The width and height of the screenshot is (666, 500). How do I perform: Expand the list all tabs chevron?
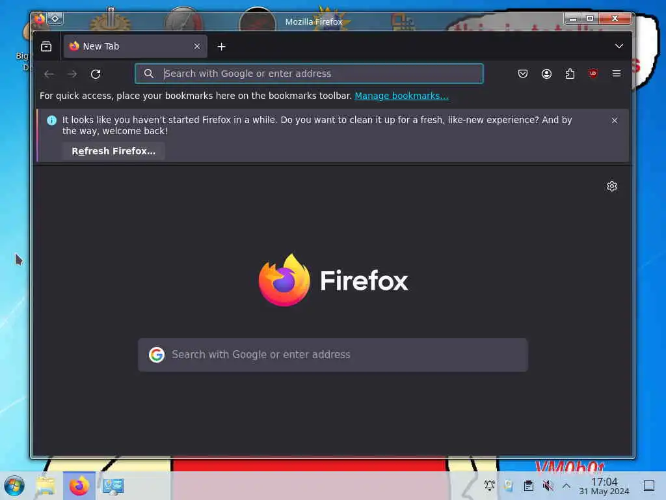619,46
